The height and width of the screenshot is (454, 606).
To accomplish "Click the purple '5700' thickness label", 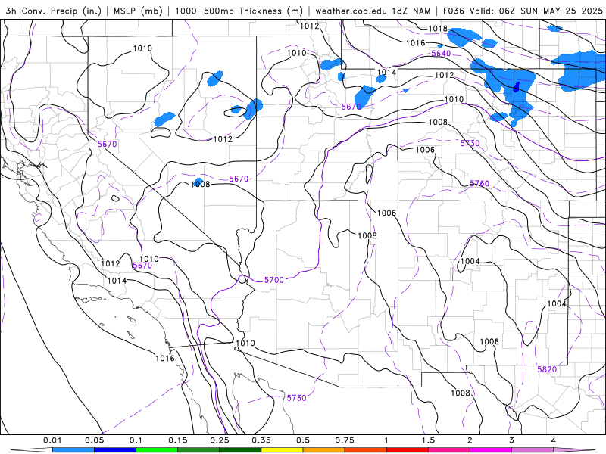I will click(274, 280).
